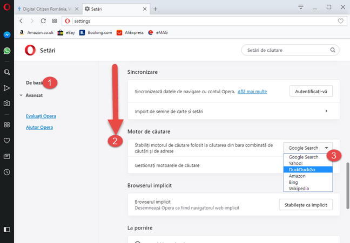This screenshot has height=243, width=350.
Task: Select Wikipedia in the search engine list
Action: point(308,189)
